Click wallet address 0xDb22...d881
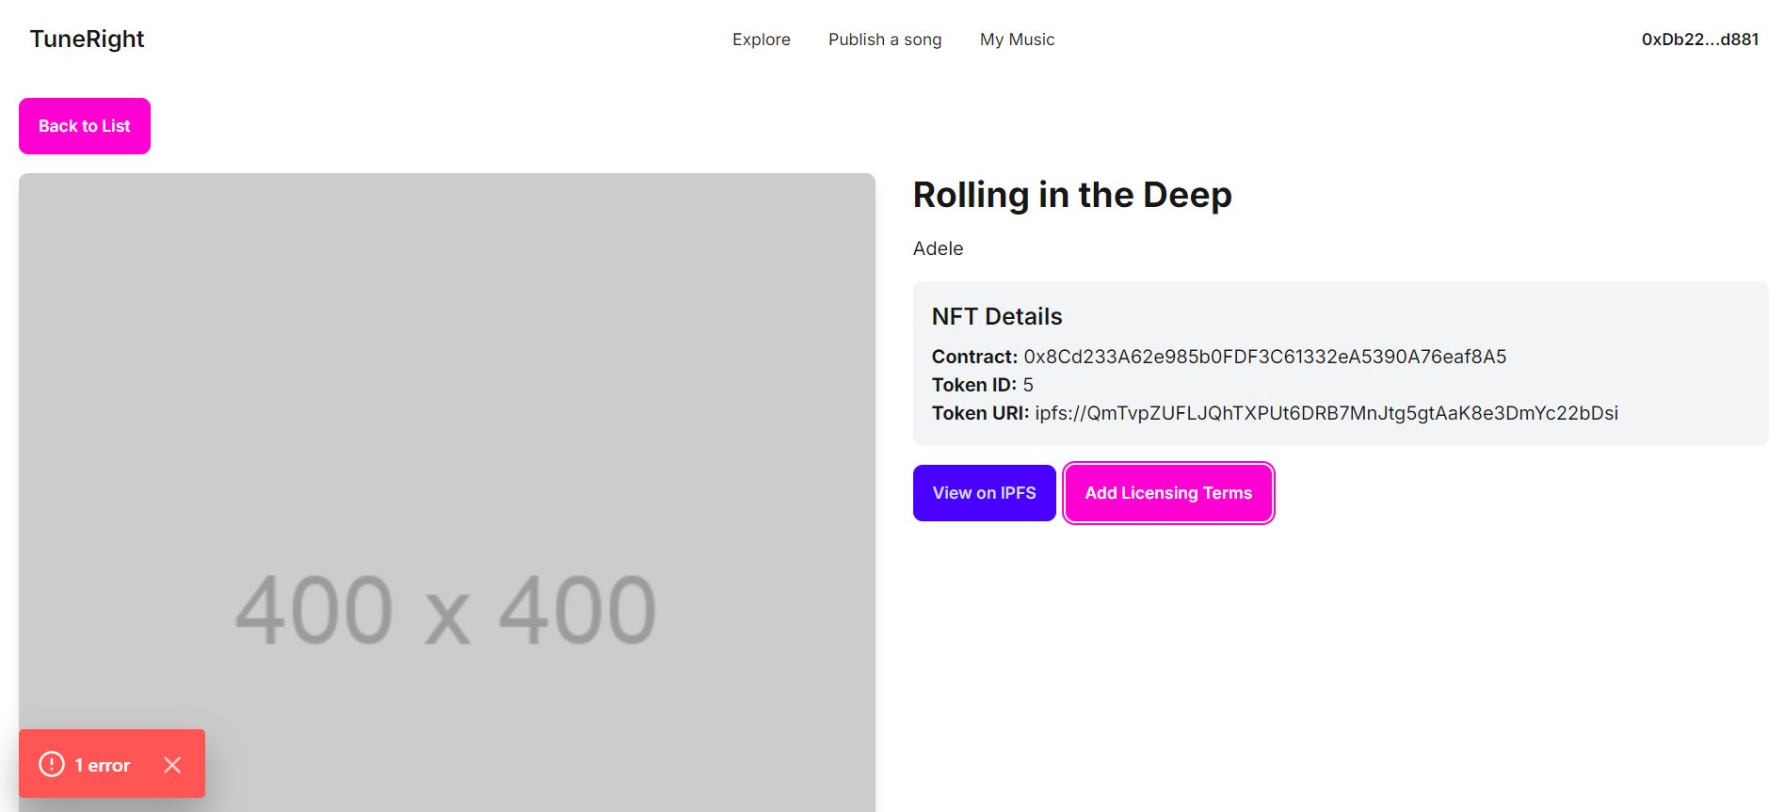1784x812 pixels. click(1699, 40)
